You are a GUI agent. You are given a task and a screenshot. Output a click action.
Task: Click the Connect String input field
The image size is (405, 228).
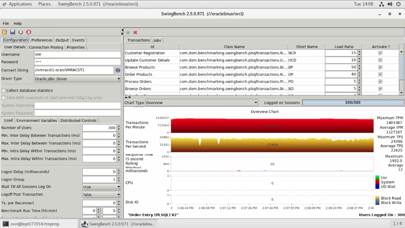[x=74, y=70]
